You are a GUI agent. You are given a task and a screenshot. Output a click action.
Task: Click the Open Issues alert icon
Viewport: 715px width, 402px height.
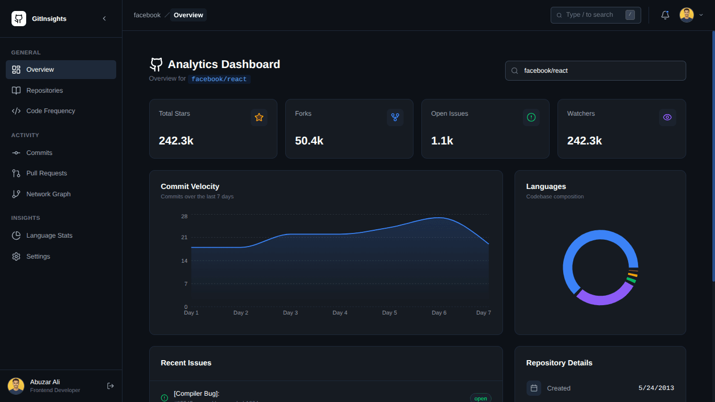pyautogui.click(x=531, y=117)
